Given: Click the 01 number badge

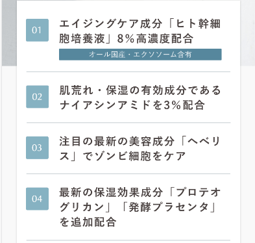Looking at the screenshot, I should coord(37,30).
